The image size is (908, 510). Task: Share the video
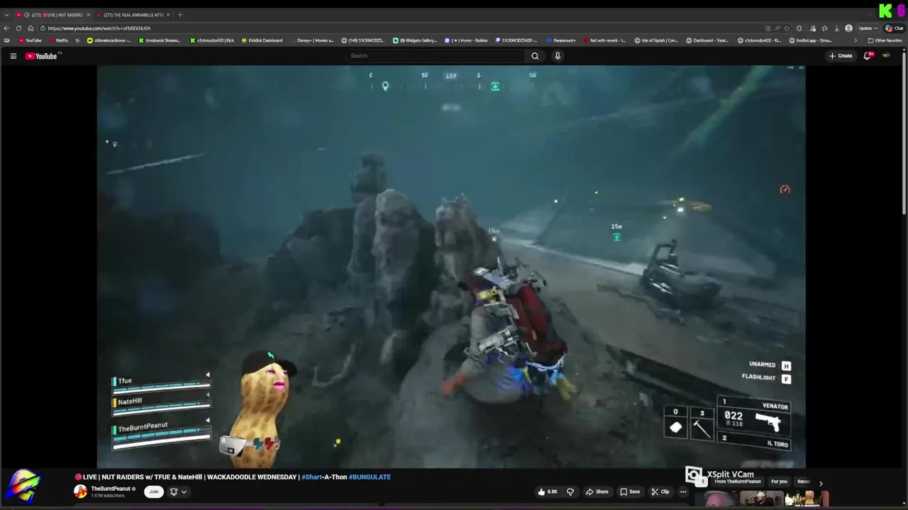click(x=597, y=492)
